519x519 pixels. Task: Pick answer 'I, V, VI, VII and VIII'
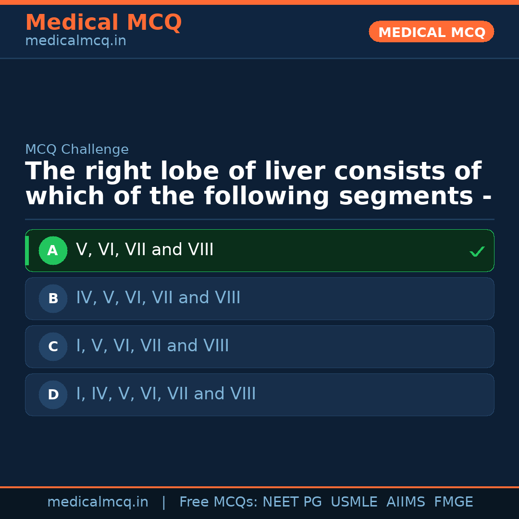pyautogui.click(x=152, y=346)
